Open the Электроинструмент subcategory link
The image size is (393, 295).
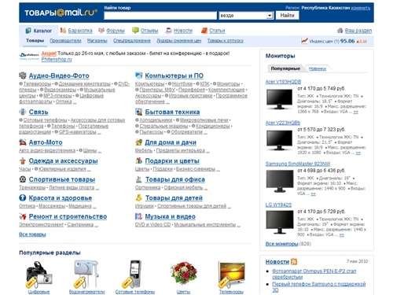41,225
